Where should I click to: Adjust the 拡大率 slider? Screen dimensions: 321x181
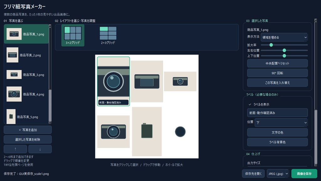tap(284, 45)
